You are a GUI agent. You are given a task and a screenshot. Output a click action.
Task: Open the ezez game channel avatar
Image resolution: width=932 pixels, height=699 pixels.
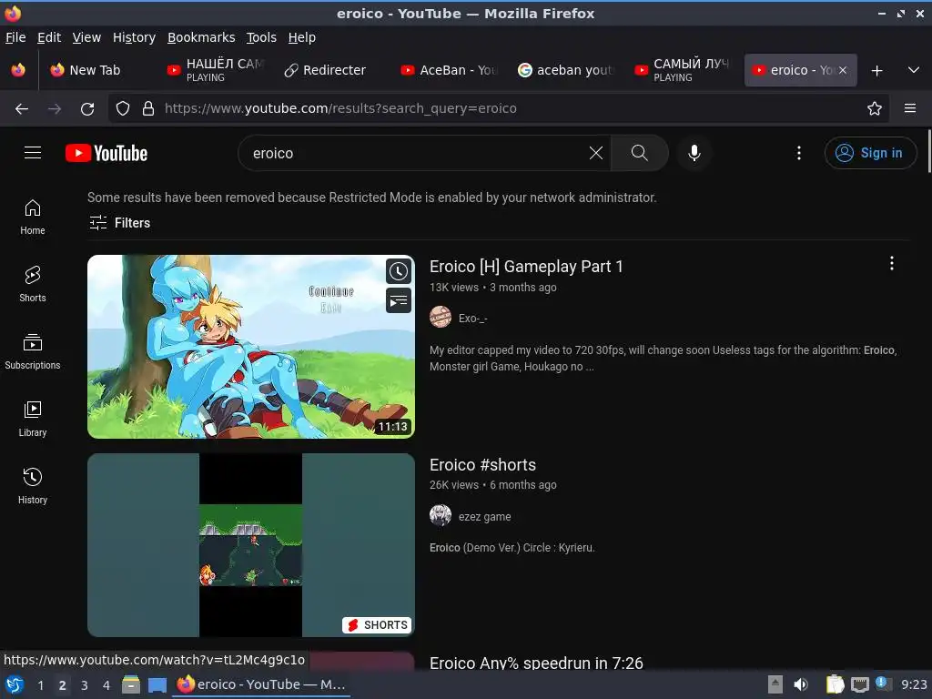click(x=441, y=515)
